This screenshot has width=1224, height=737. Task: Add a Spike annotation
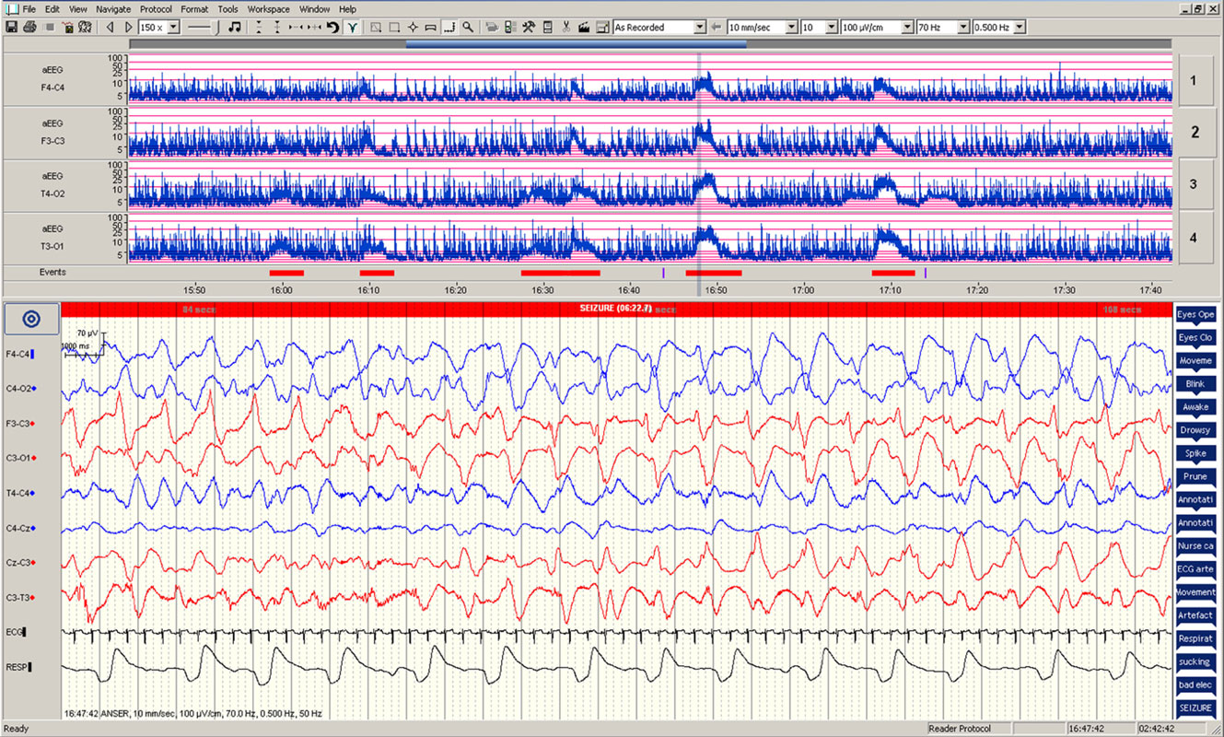click(x=1195, y=453)
